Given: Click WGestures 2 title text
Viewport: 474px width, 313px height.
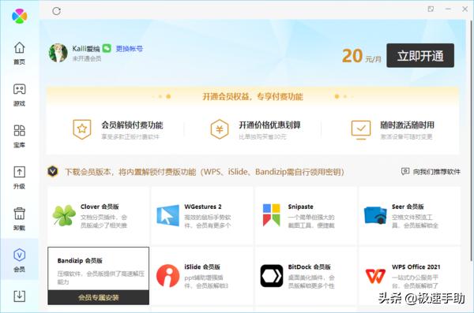Looking at the screenshot, I should (203, 207).
